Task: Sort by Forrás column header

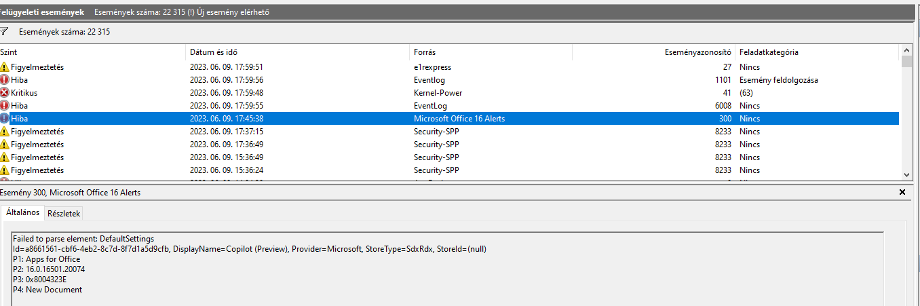Action: point(491,52)
